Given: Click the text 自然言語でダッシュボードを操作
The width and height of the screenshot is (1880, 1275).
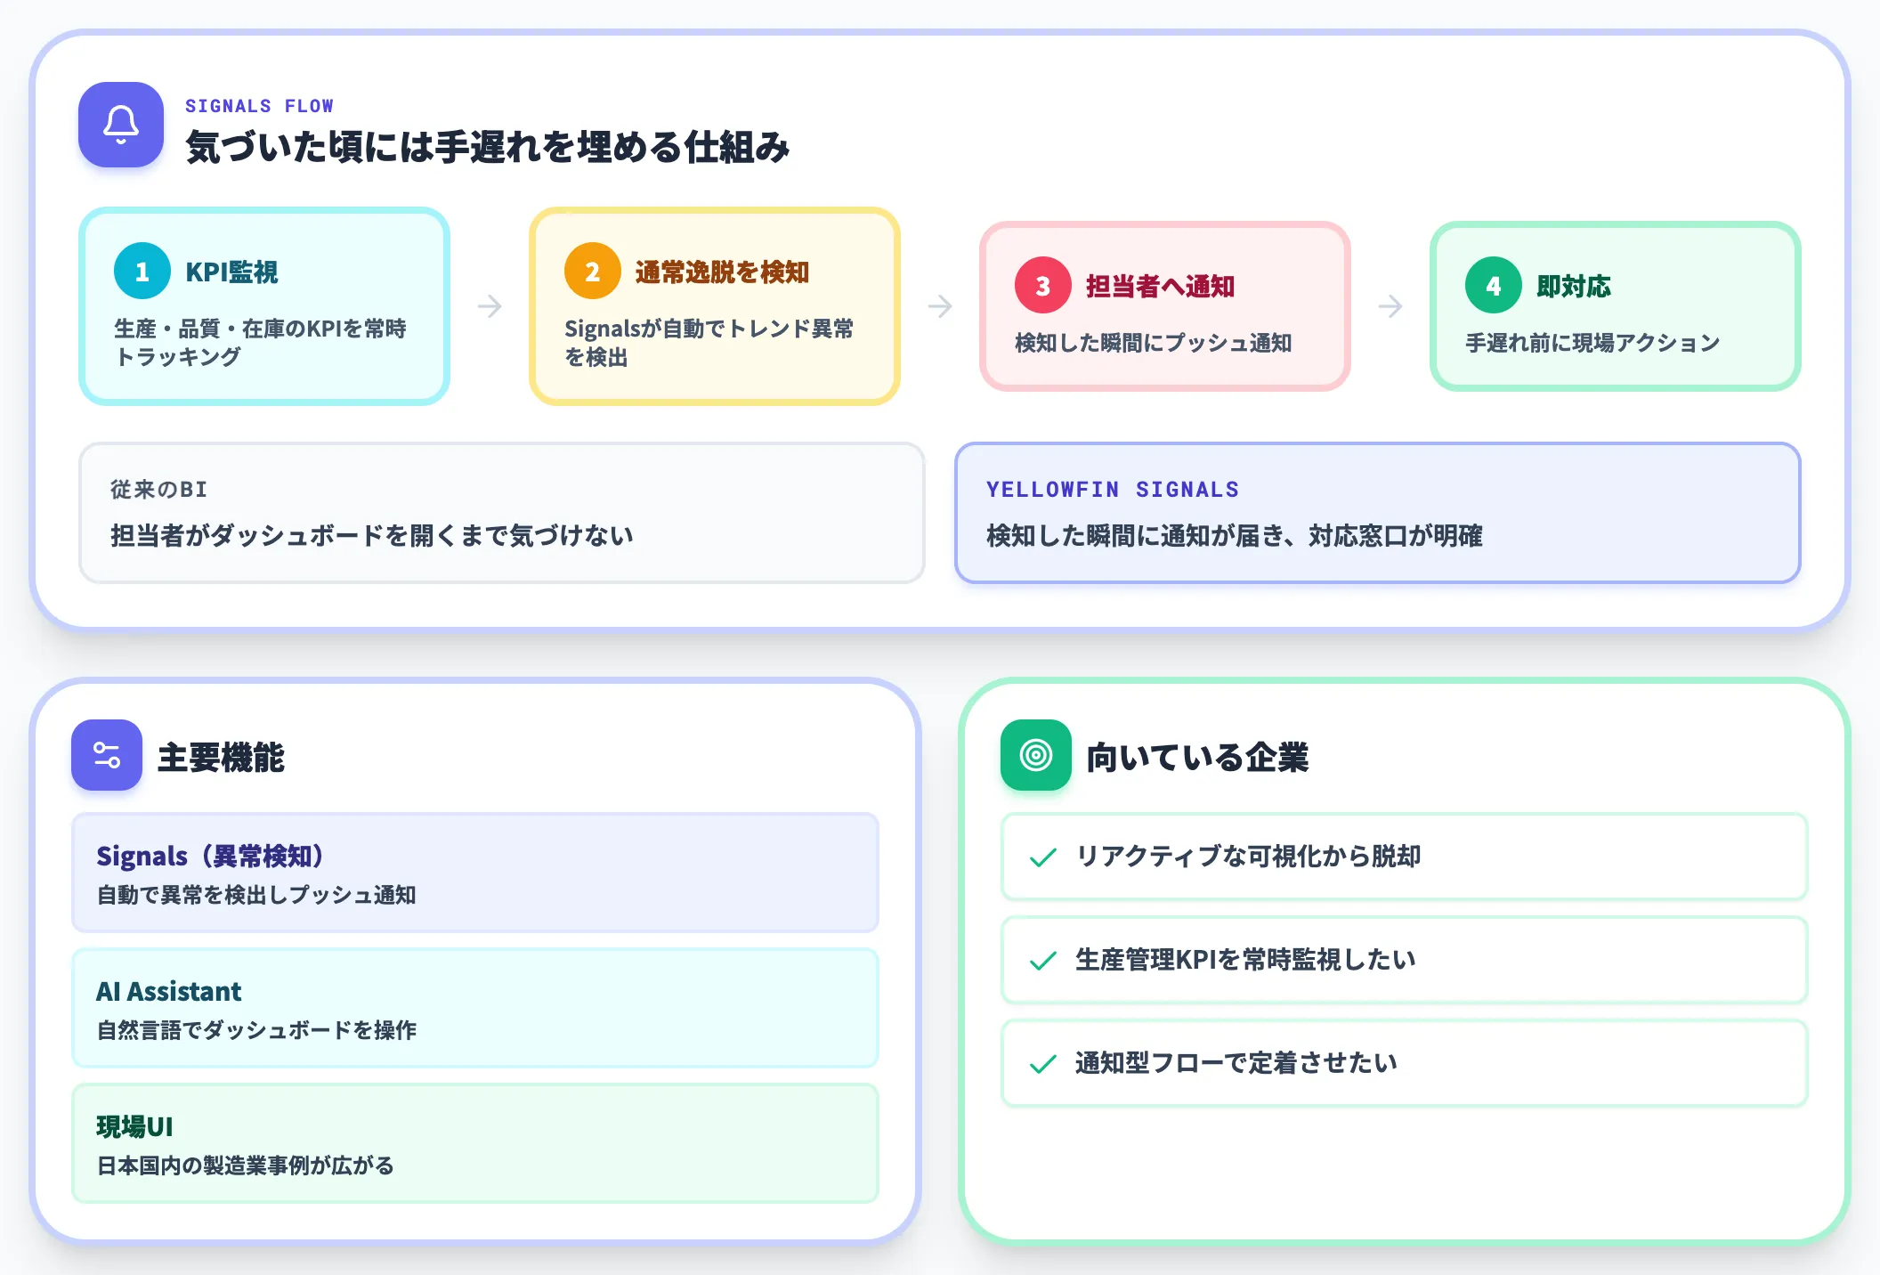Looking at the screenshot, I should (256, 1030).
